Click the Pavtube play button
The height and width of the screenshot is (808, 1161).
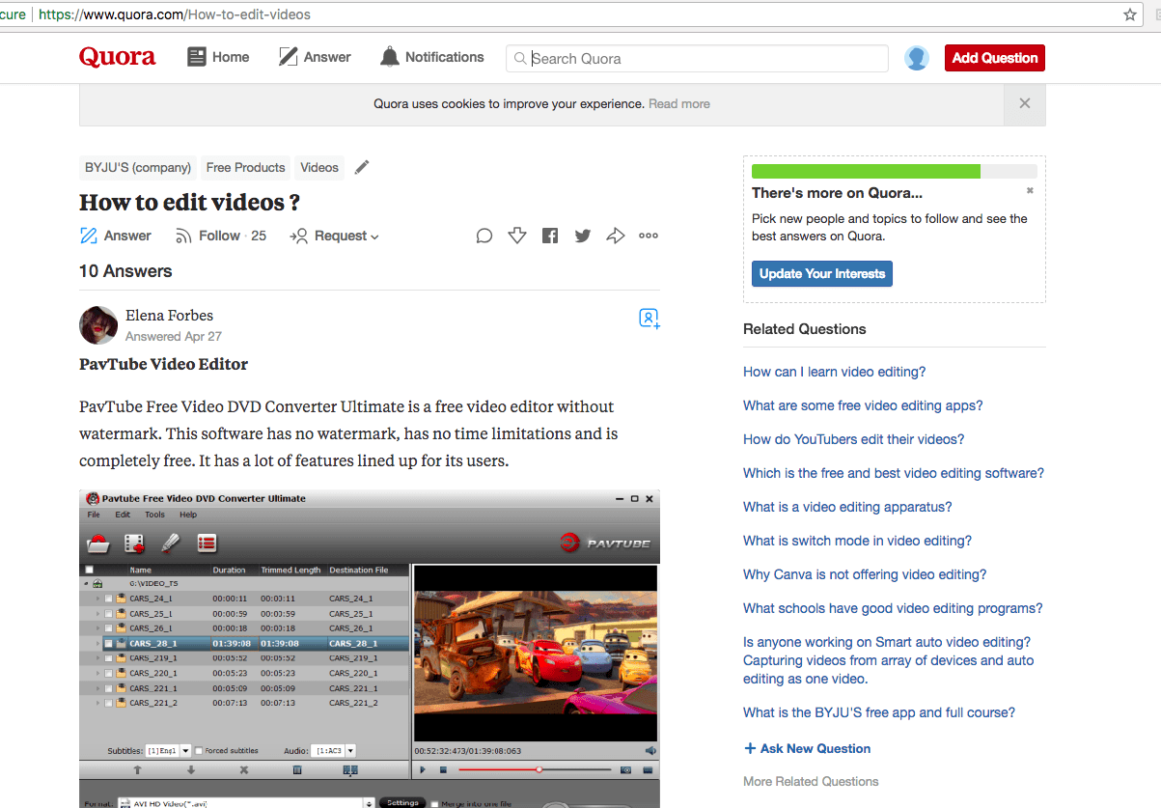(423, 770)
